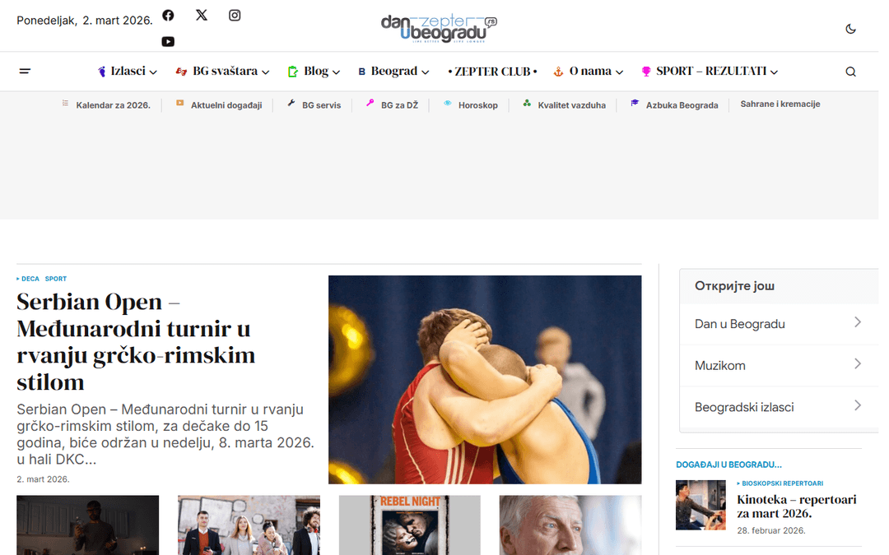Open the Dan u Beogradu sidebar link
This screenshot has height=555, width=889.
740,324
